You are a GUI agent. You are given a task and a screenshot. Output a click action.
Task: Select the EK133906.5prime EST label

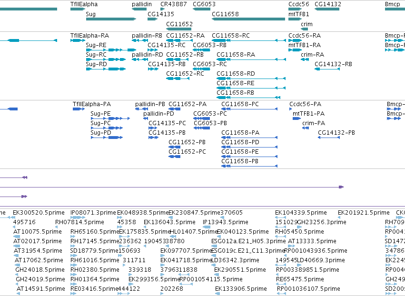click(x=241, y=289)
